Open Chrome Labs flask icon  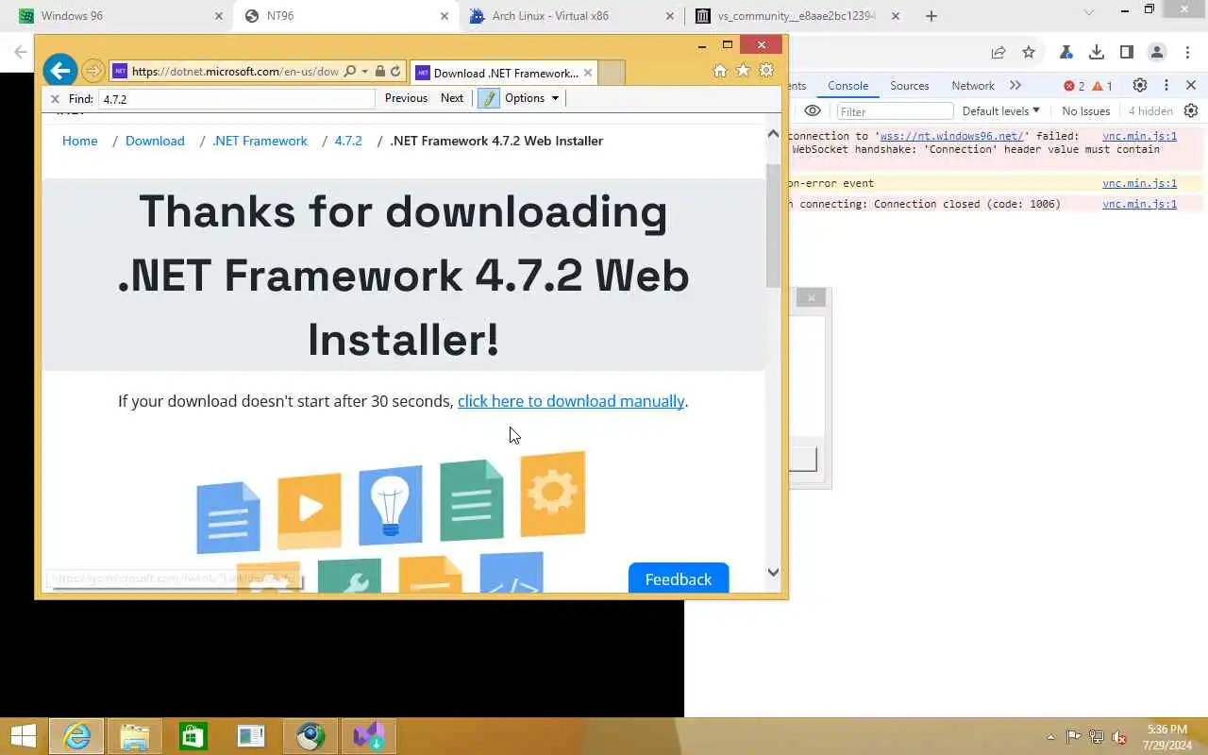click(x=1066, y=52)
